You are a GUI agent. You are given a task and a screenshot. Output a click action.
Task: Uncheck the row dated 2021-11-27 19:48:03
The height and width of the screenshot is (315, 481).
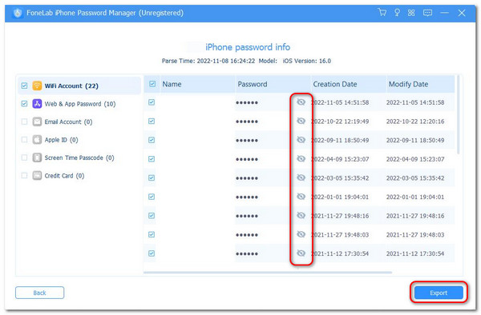tap(152, 234)
